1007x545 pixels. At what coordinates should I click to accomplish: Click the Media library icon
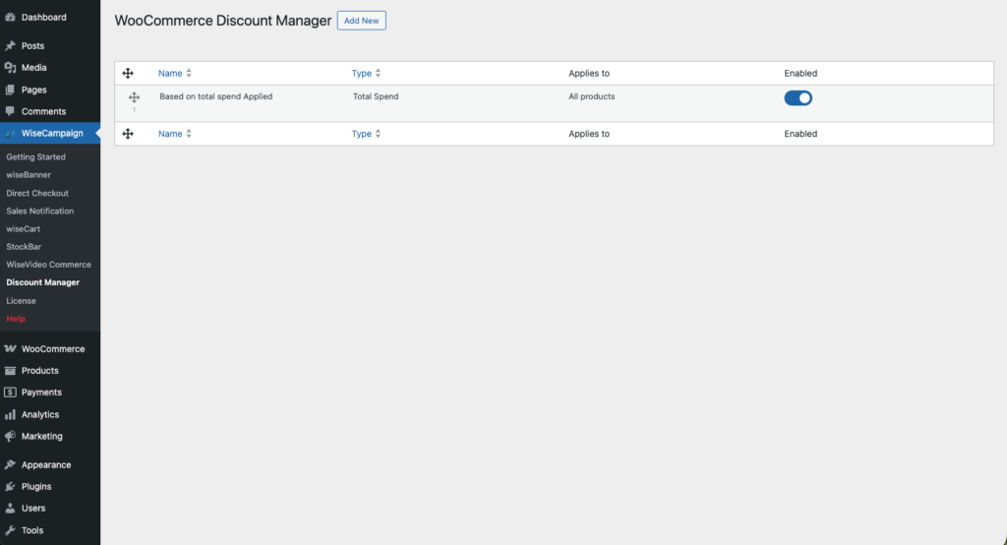point(10,68)
